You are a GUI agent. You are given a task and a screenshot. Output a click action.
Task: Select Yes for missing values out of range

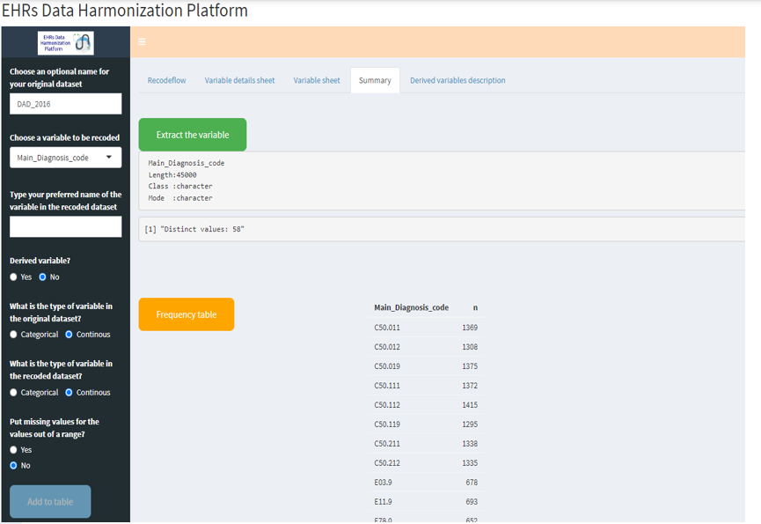point(13,450)
